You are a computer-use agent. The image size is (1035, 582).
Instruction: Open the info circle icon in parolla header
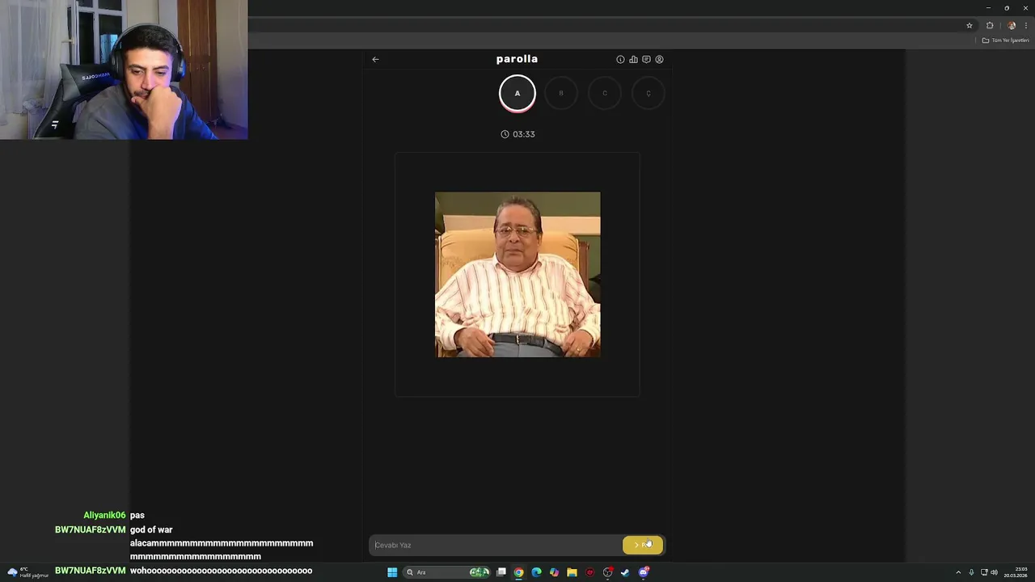(620, 59)
